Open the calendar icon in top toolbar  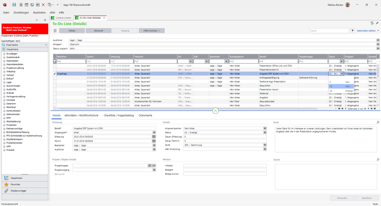coord(27,5)
